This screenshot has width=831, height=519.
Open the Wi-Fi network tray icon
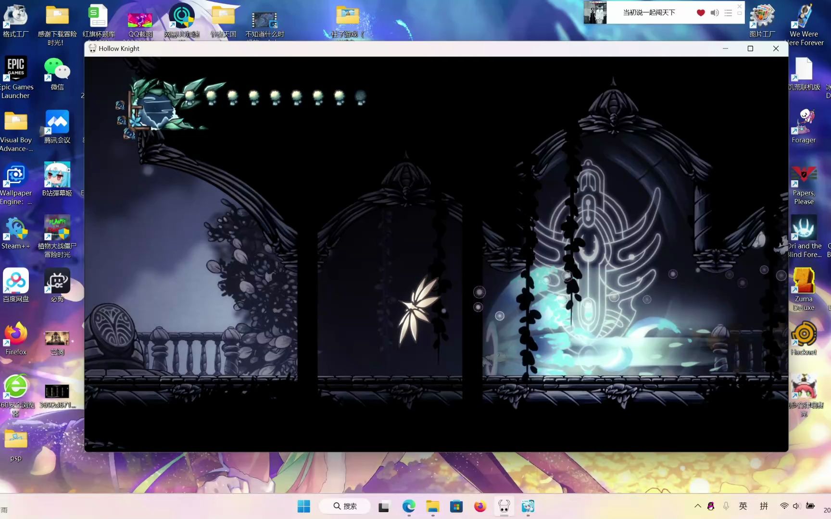pyautogui.click(x=784, y=506)
